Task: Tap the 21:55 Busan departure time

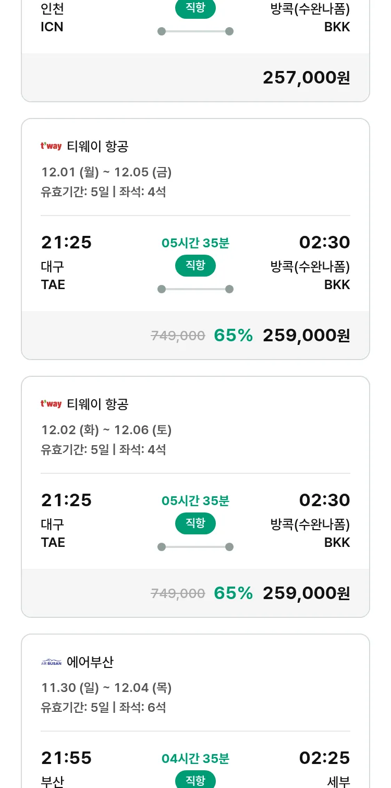Action: pos(66,758)
